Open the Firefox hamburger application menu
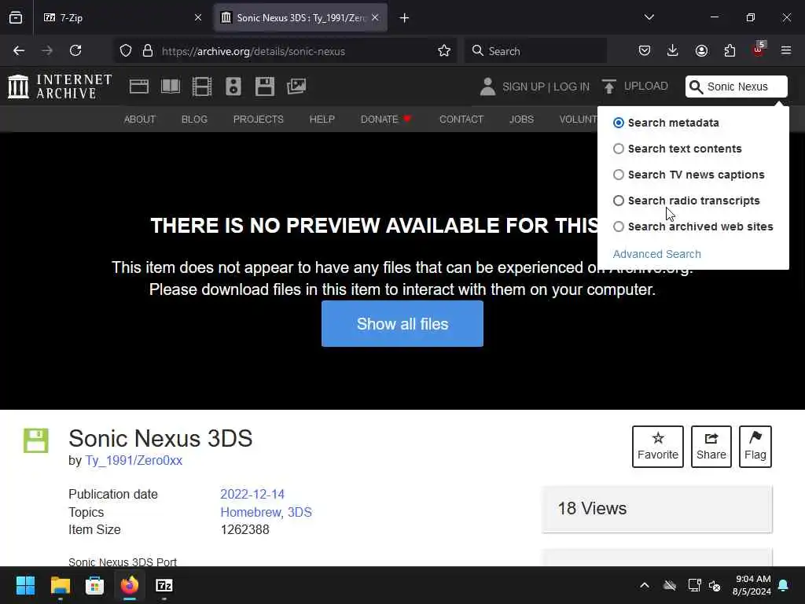Image resolution: width=805 pixels, height=604 pixels. [x=786, y=51]
